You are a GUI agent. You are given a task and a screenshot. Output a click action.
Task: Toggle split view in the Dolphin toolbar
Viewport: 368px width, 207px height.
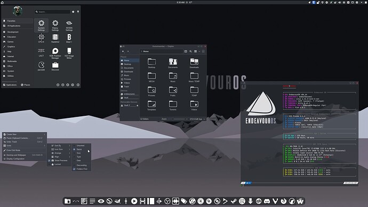[x=186, y=51]
